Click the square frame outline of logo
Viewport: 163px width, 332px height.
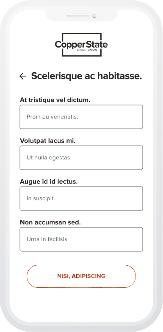[x=81, y=33]
